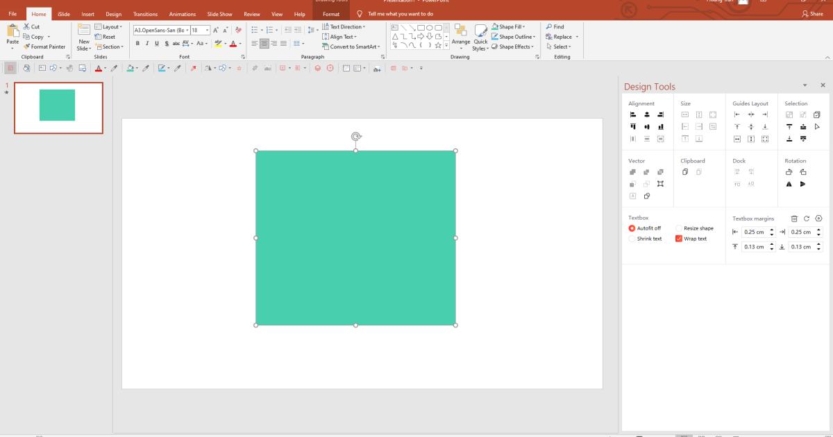Open the iSlide menu tab
The image size is (833, 437).
pyautogui.click(x=63, y=13)
